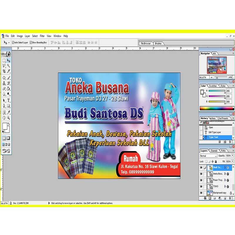Select the Shape tool
Image resolution: width=235 pixels, height=235 pixels.
click(x=9, y=106)
